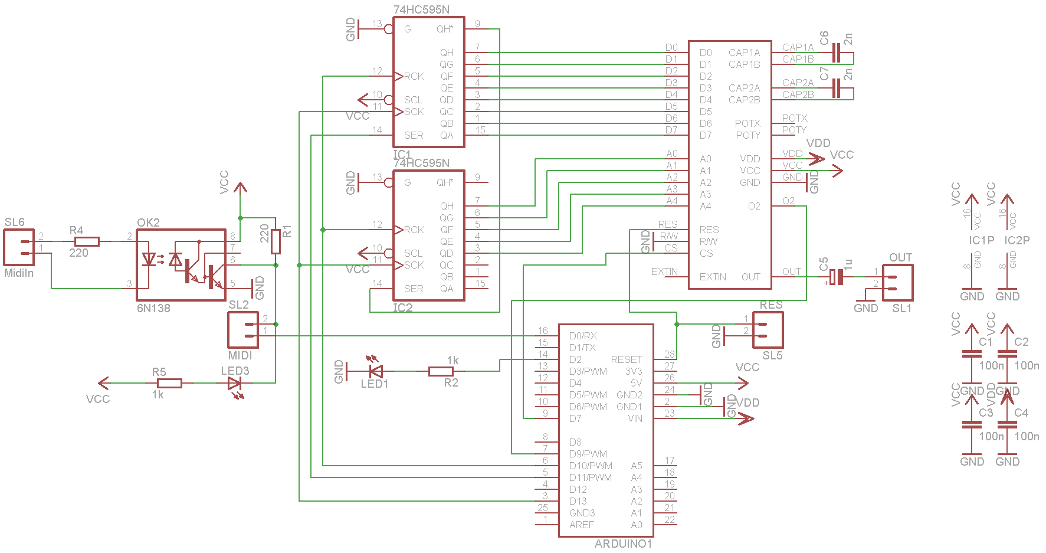
Task: Select the ARDUINO1 module block
Action: tap(606, 430)
